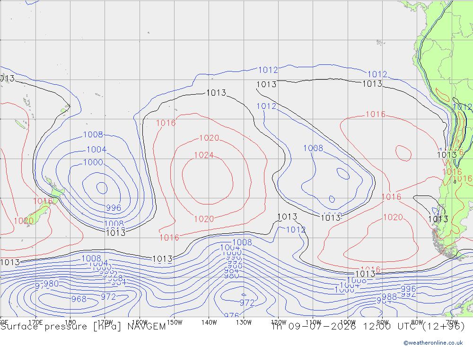The image size is (473, 347).
Task: Click the 1013 black isobar label at map center top
Action: 216,93
